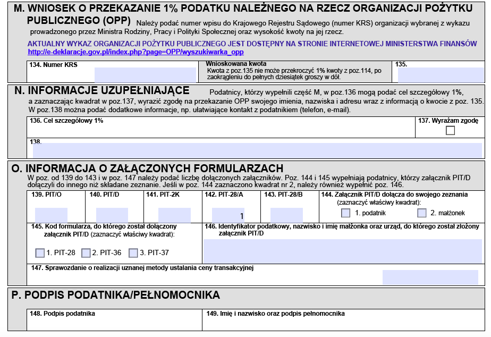
Task: Click the PIT-28/B attachment count field
Action: (286, 215)
